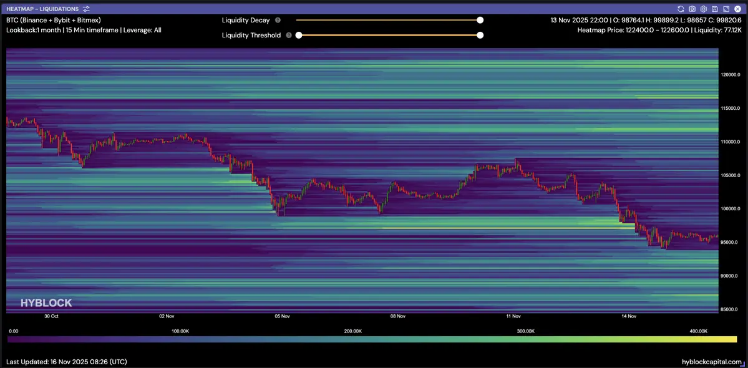Viewport: 748px width, 368px height.
Task: Open the filter settings icon beside Heatmap title
Action: [x=86, y=9]
